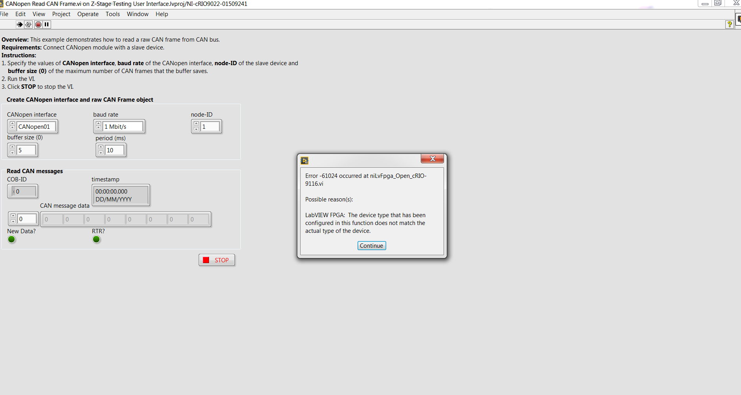
Task: Open the Window menu
Action: point(138,14)
